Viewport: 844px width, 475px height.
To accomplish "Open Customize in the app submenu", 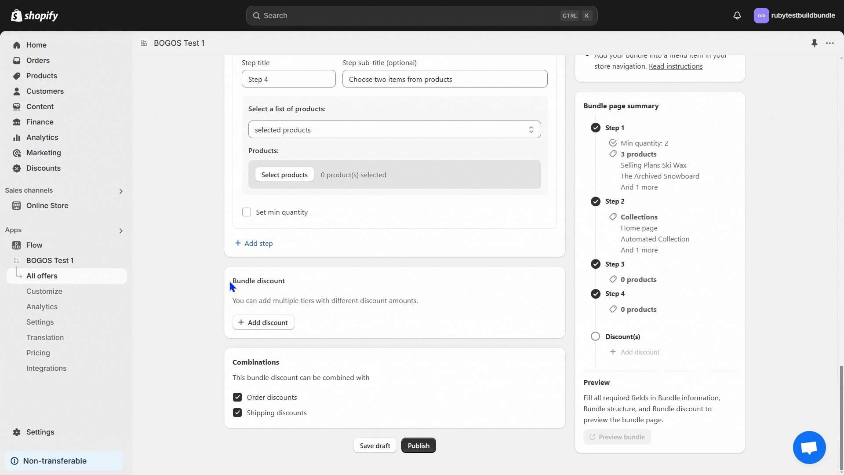I will (x=44, y=291).
